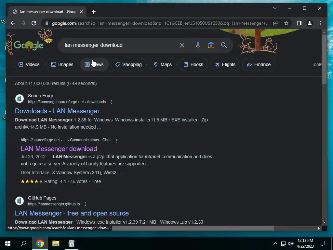The height and width of the screenshot is (250, 333).
Task: Open options for sourceforge.net Chat result
Action: (117, 140)
